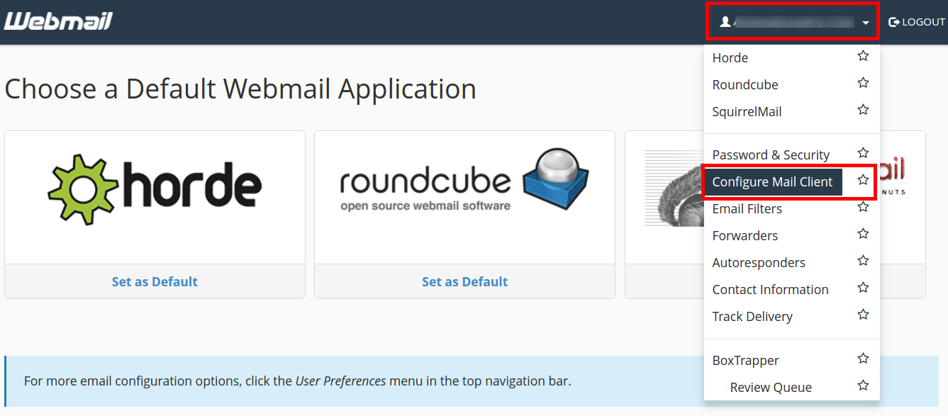Click the LOGOUT exit icon
Viewport: 948px width, 416px height.
coord(893,21)
